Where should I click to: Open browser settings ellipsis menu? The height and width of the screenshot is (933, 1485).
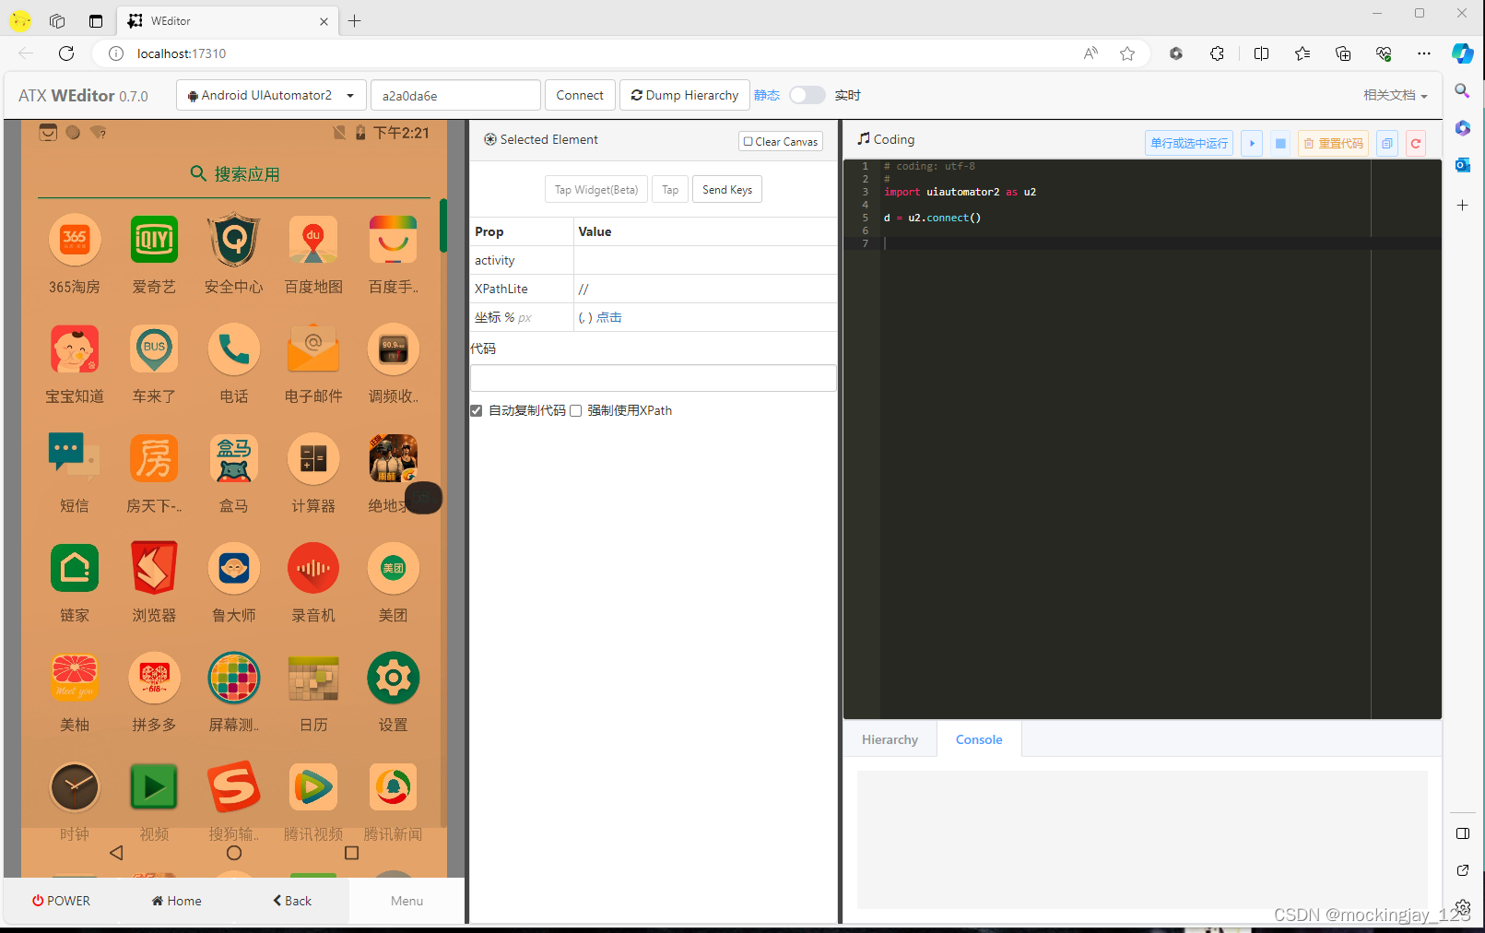[1424, 53]
